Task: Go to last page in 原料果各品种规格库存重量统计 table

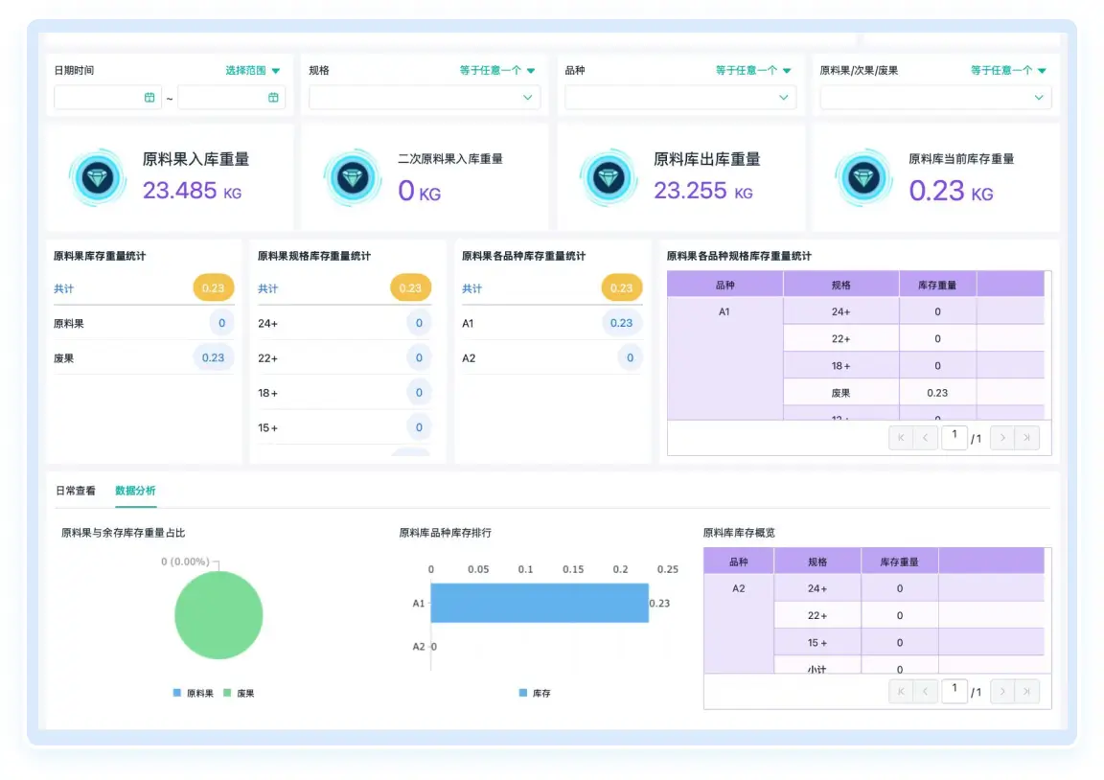Action: (x=1026, y=438)
